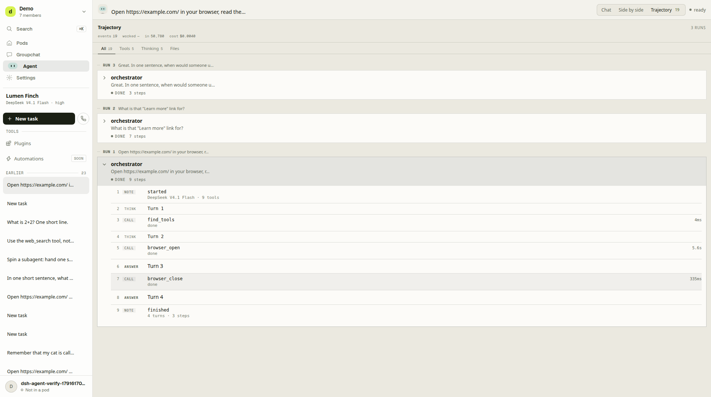The height and width of the screenshot is (397, 711).
Task: Click the Automations lightning icon
Action: tap(9, 159)
